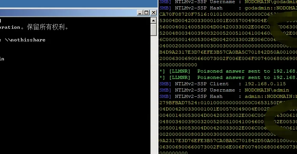This screenshot has width=297, height=154.
Task: Close the command prompt window
Action: 153,13
